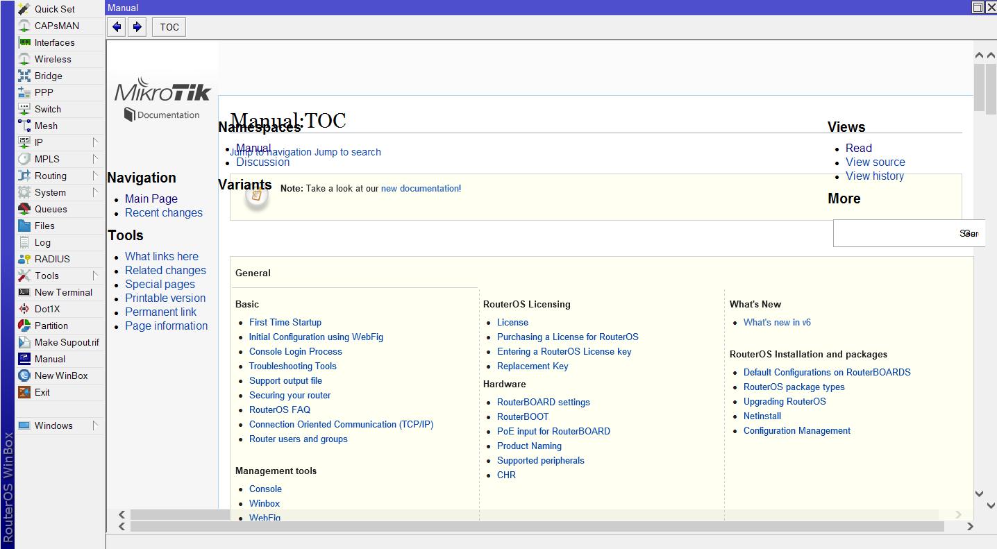Click the Routing icon in sidebar
The height and width of the screenshot is (549, 997).
pyautogui.click(x=24, y=176)
